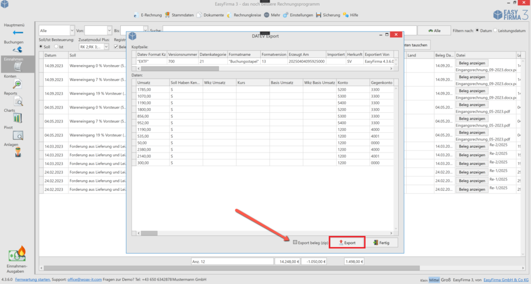Screen dimensions: 531x284
Task: Click the EasyFirma cube icon top-left
Action: coord(5,4)
